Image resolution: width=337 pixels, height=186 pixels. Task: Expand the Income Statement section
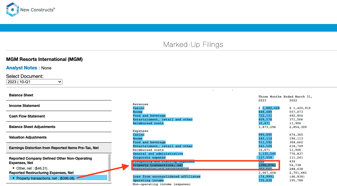point(59,106)
